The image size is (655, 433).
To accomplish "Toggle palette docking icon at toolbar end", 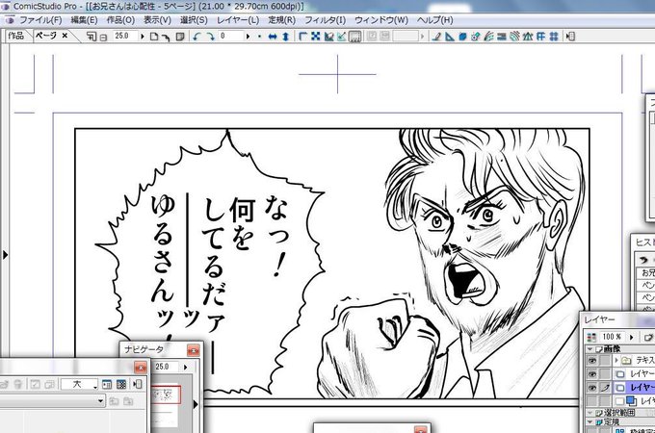I will pos(570,37).
